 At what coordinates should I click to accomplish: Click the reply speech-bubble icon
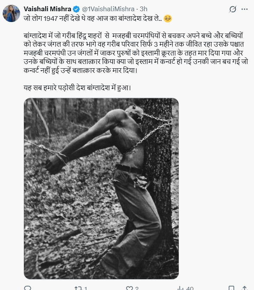(28, 288)
